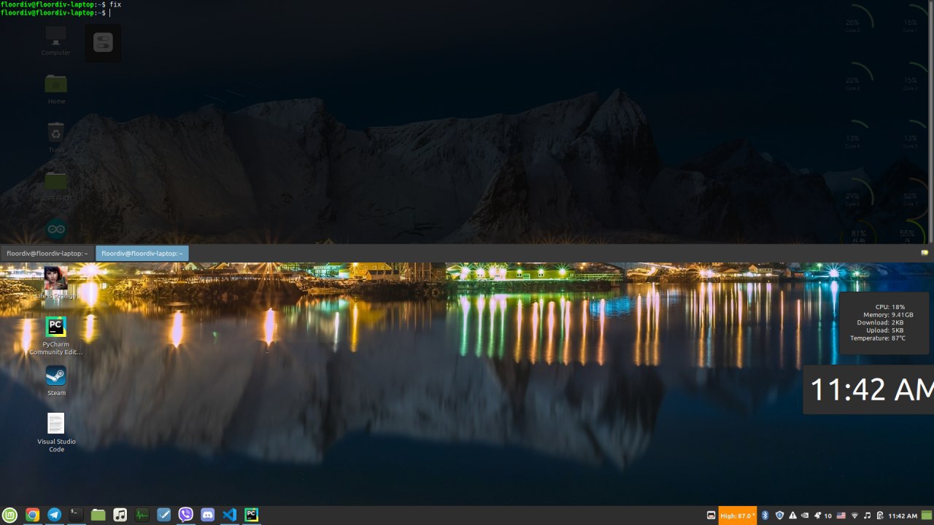Open the sound music-note tray icon
The height and width of the screenshot is (525, 934).
click(x=867, y=516)
